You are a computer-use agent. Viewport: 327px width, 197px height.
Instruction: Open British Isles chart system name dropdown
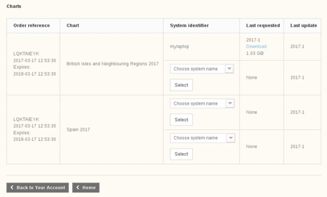point(202,69)
